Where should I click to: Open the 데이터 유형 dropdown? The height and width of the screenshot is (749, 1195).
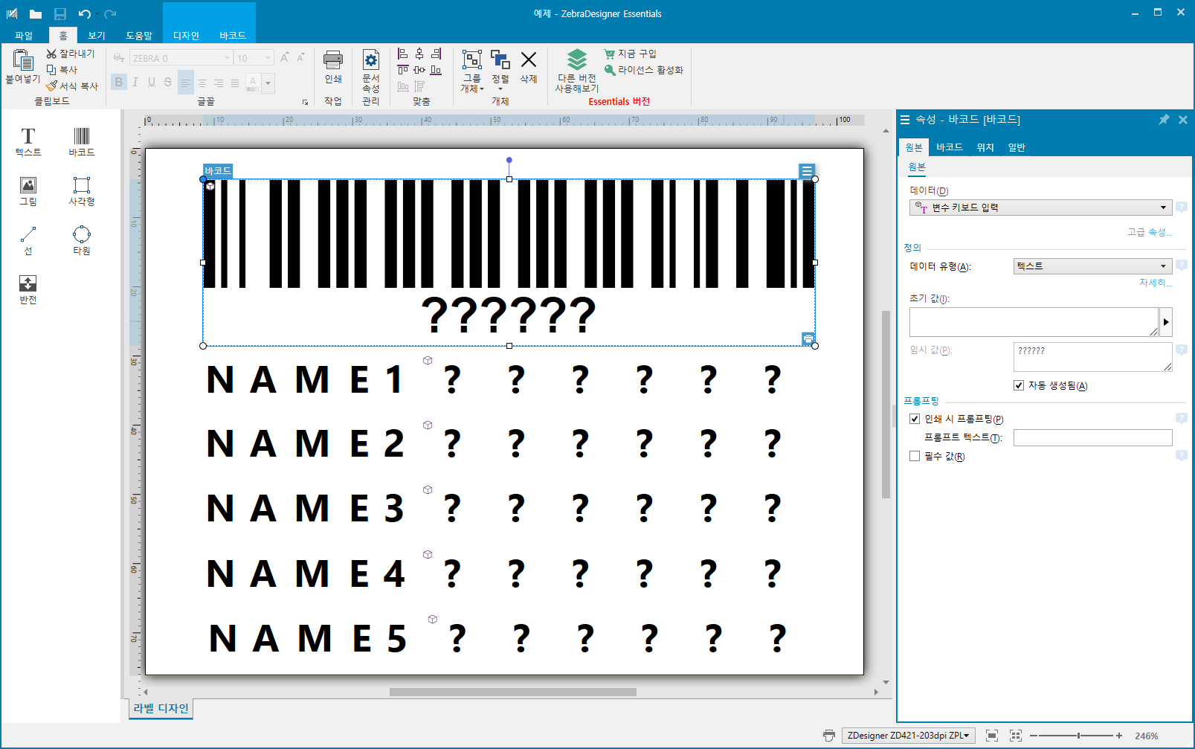tap(1092, 266)
